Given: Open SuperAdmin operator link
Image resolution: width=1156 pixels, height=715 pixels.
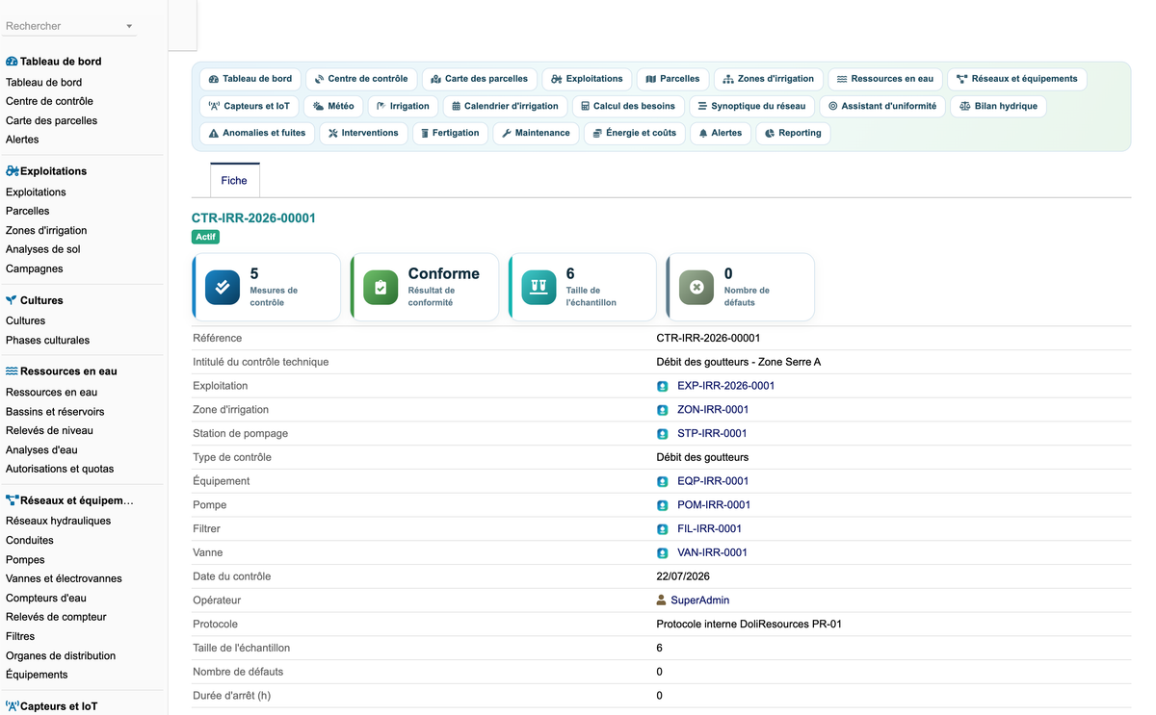Looking at the screenshot, I should pos(699,600).
